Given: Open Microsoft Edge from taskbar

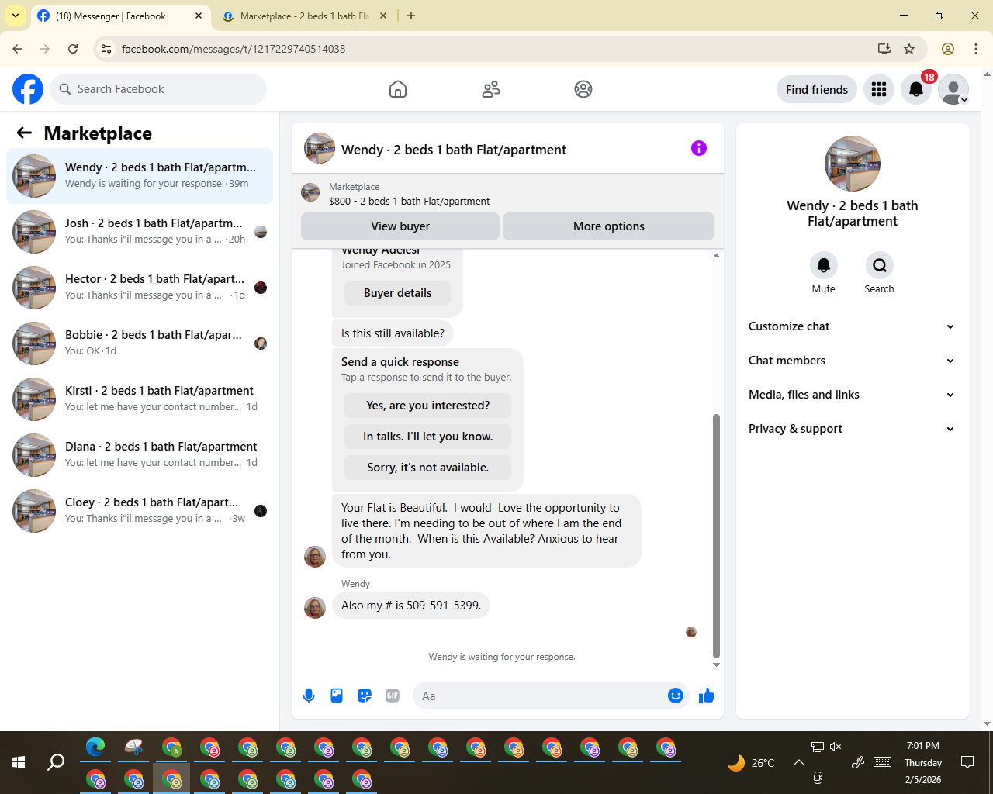Looking at the screenshot, I should point(95,747).
